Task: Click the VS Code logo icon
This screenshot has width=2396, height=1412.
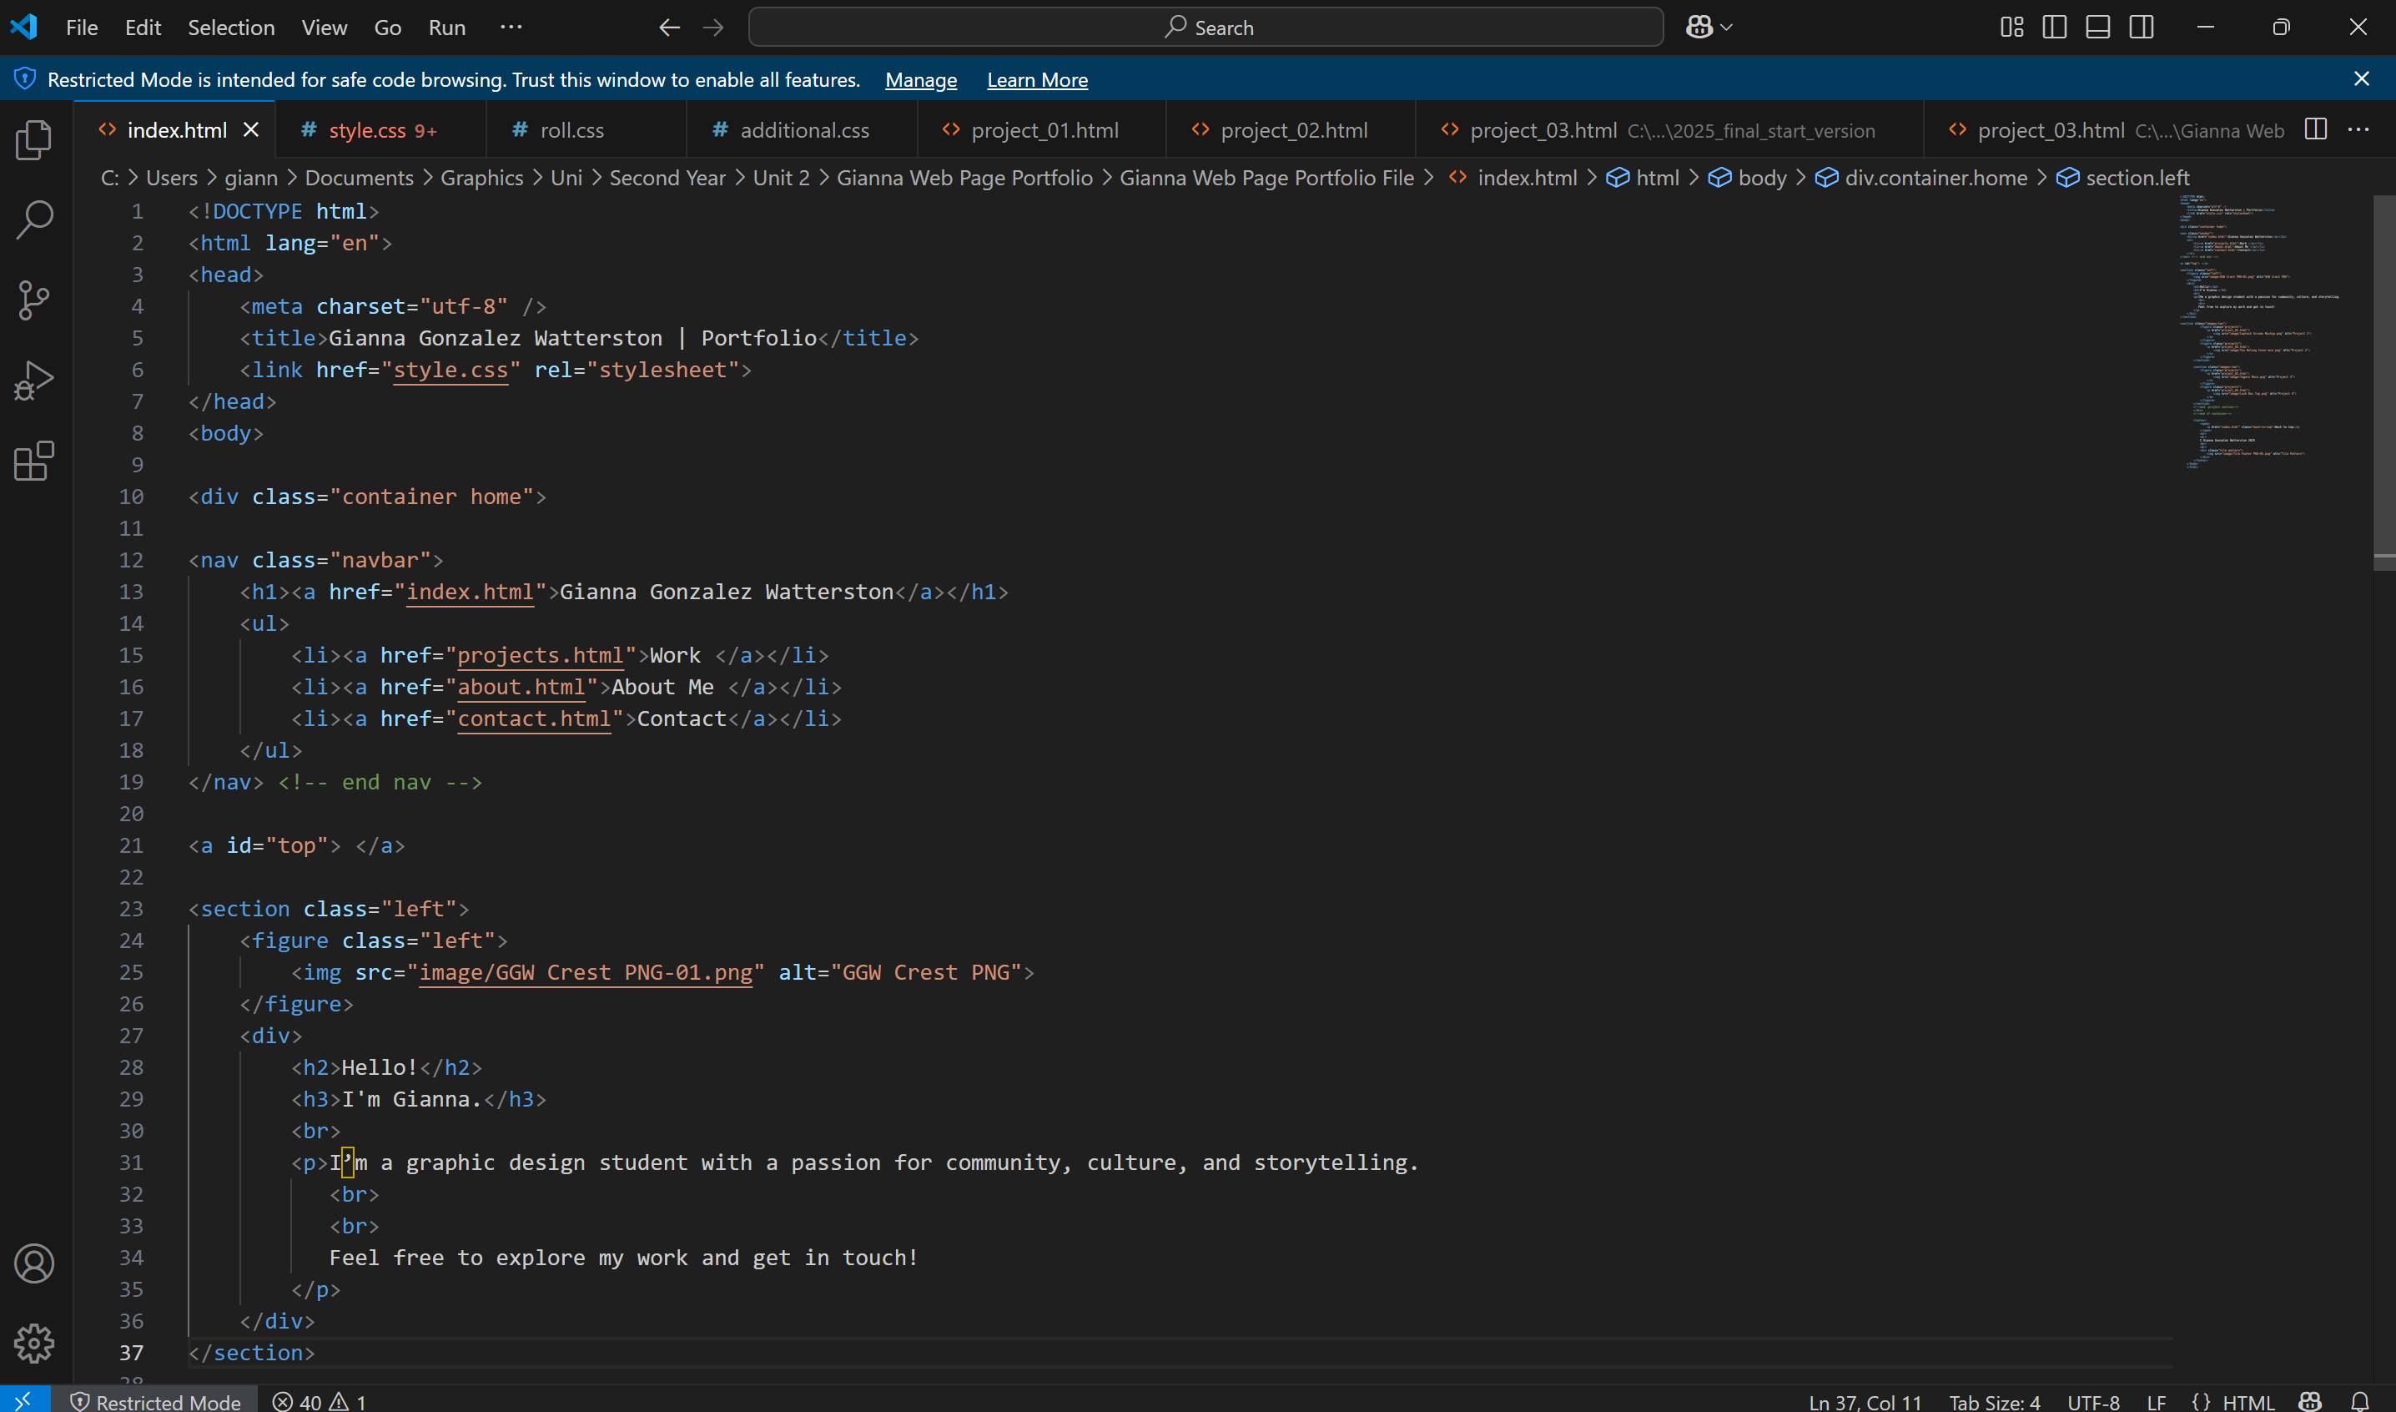Action: coord(24,27)
